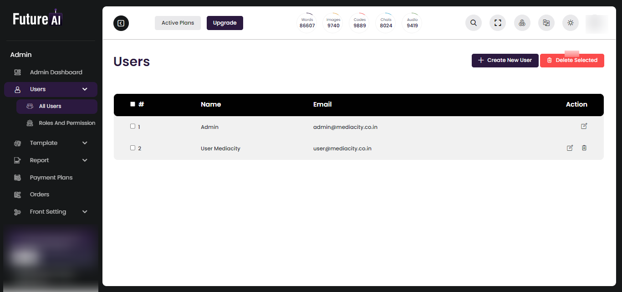The image size is (622, 292).
Task: Toggle fullscreen view icon
Action: tap(498, 23)
